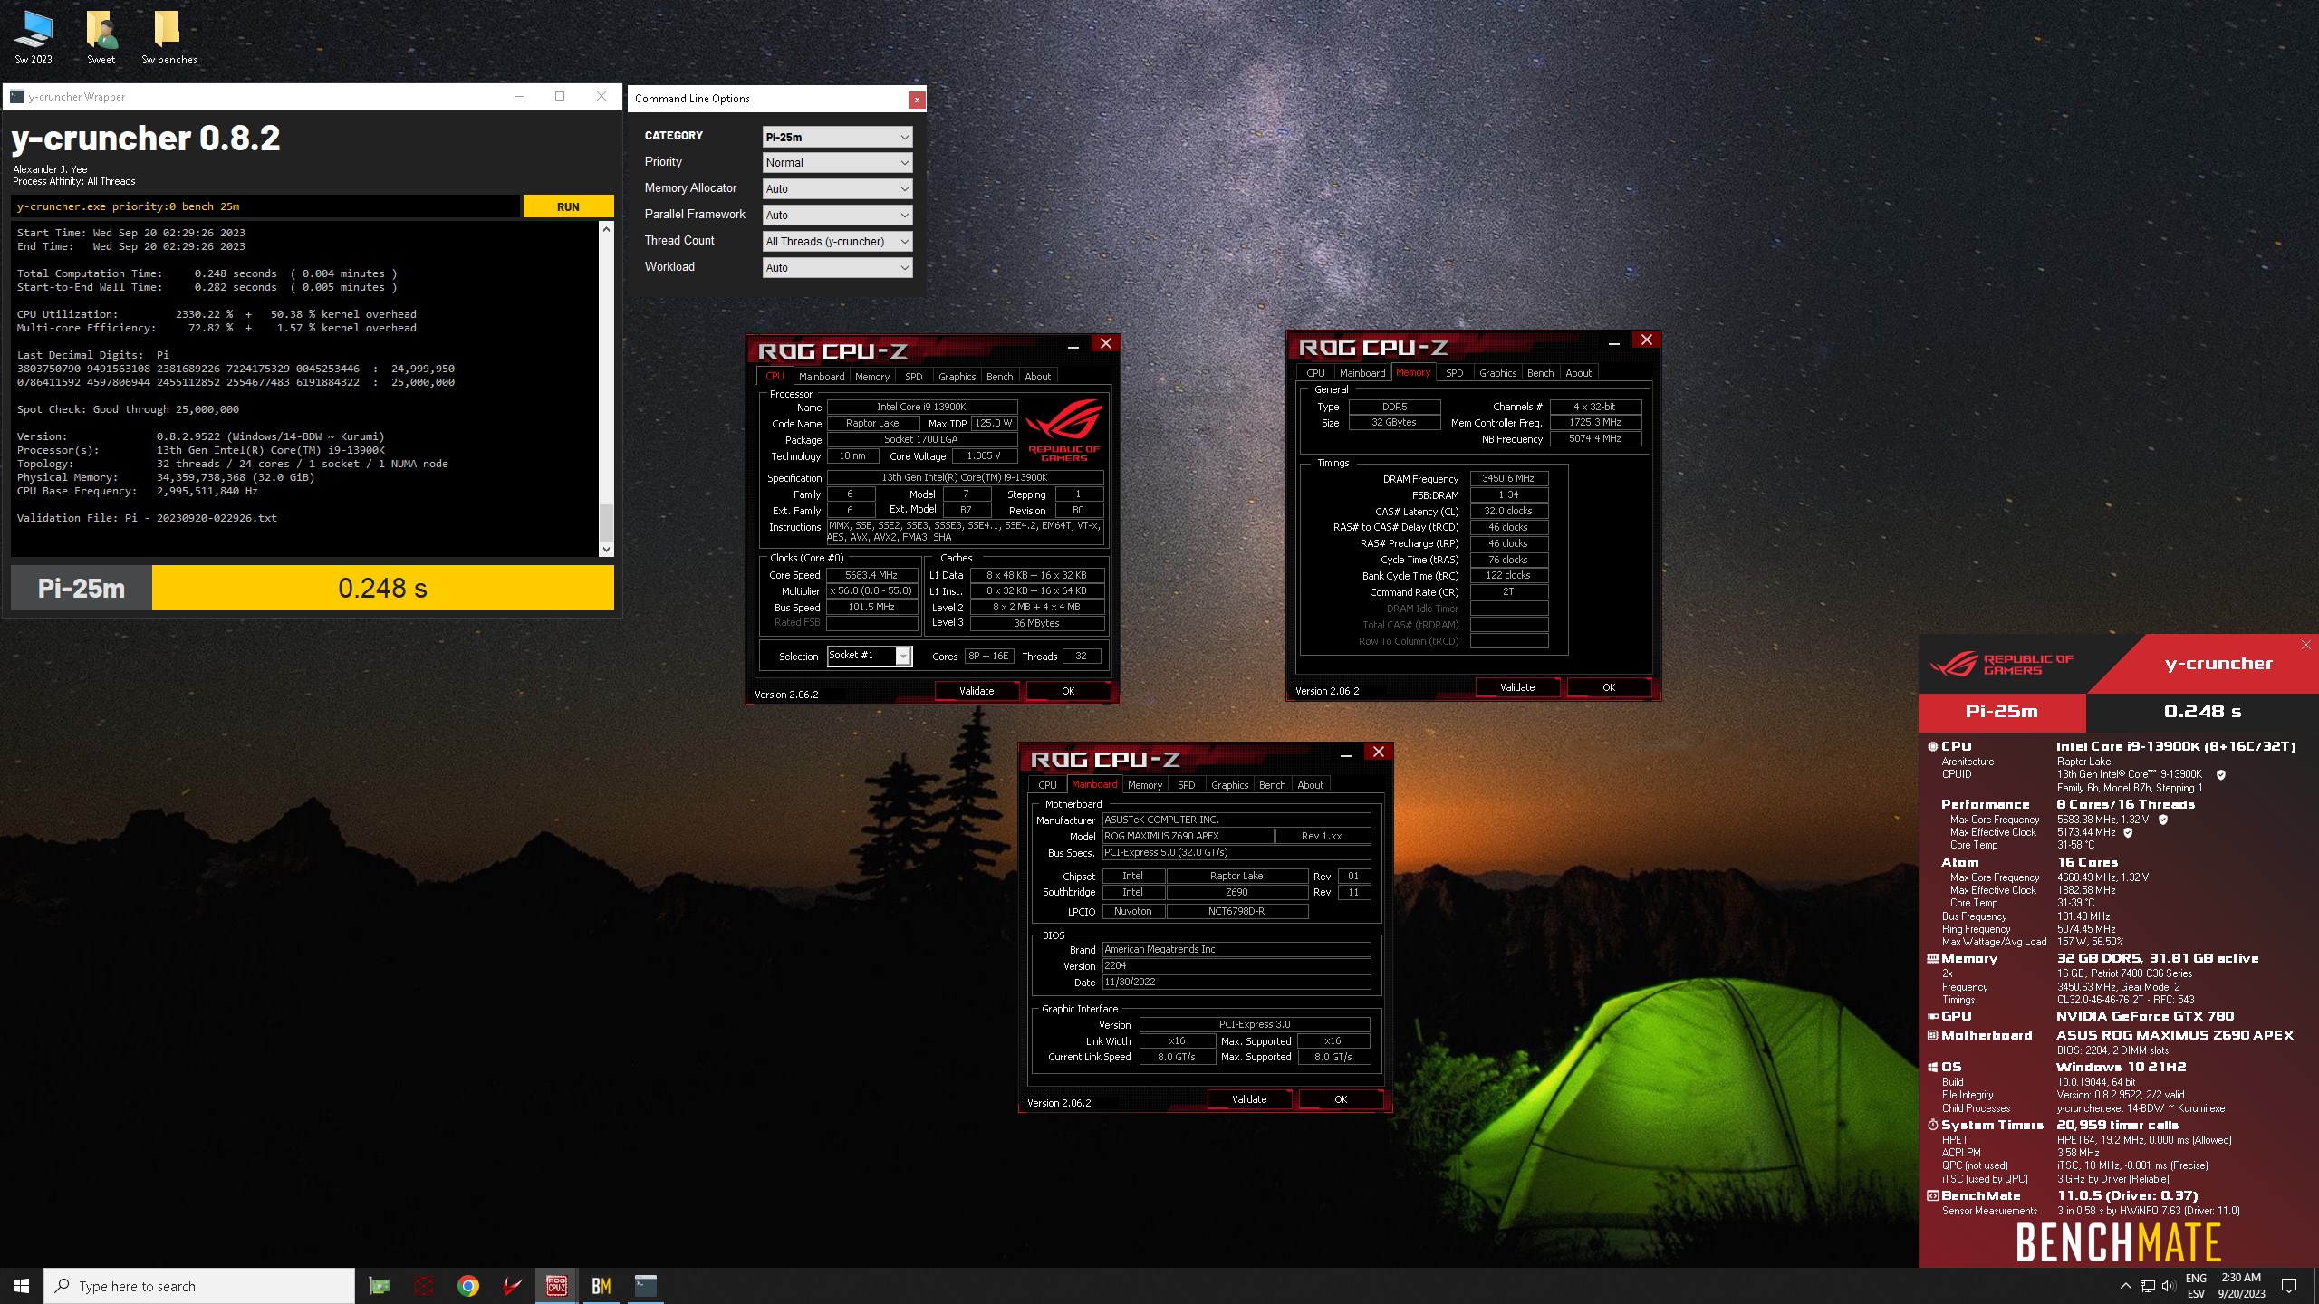The image size is (2319, 1304).
Task: Open the Socket #1 selection dropdown
Action: click(x=869, y=656)
